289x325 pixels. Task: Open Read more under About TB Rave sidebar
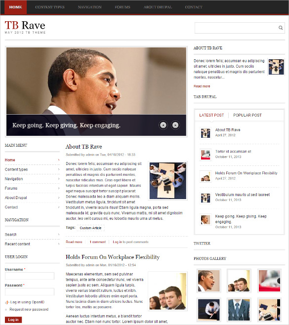coord(202,86)
